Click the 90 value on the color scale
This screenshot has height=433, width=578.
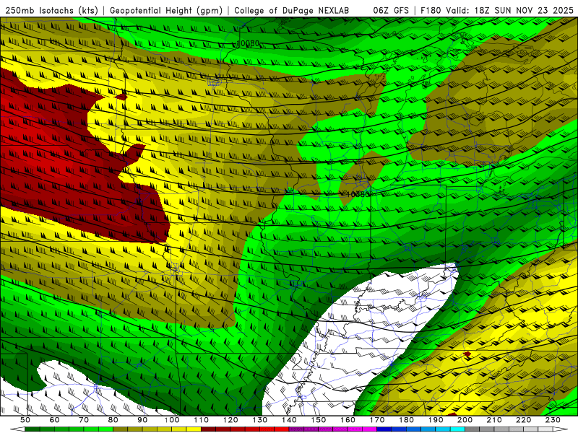coord(142,420)
